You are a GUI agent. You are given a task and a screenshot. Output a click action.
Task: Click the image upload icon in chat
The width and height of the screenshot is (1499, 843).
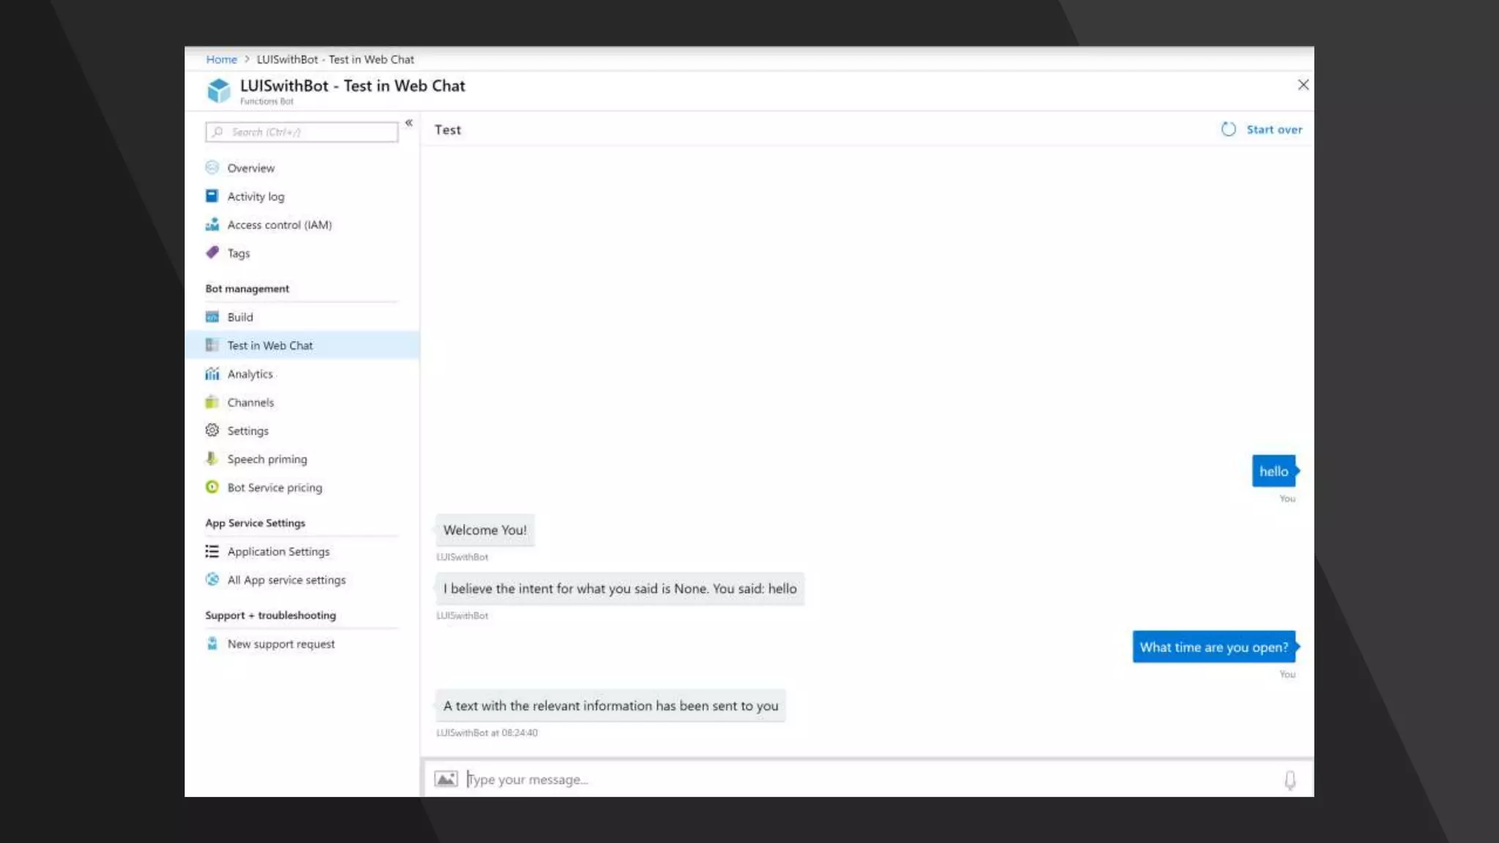click(446, 779)
